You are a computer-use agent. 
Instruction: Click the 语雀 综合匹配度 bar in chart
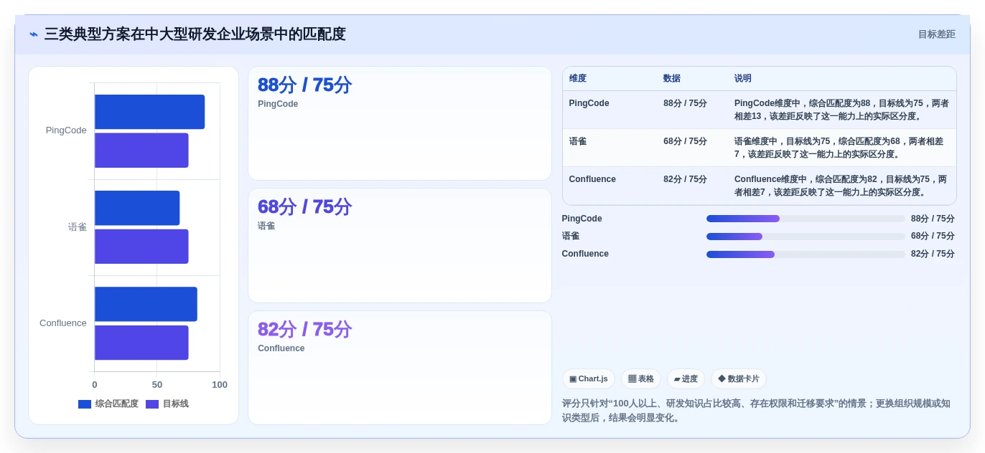tap(137, 208)
